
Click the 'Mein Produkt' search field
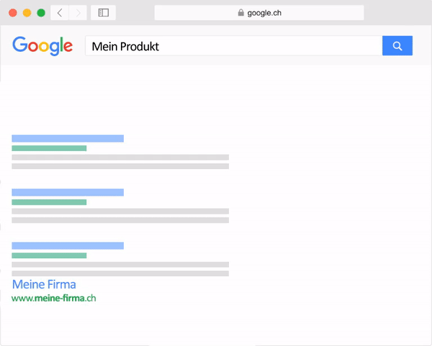(x=233, y=46)
